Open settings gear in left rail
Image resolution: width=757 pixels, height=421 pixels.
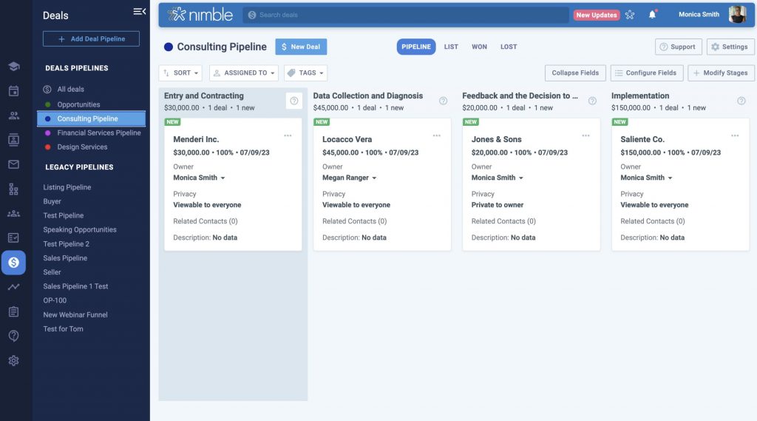13,361
